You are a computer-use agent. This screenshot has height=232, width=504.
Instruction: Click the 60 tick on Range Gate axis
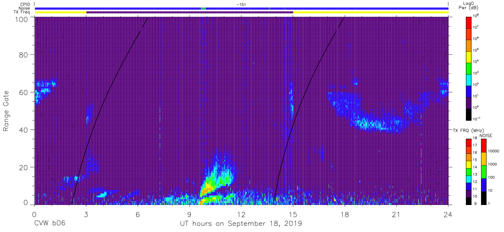(24, 92)
